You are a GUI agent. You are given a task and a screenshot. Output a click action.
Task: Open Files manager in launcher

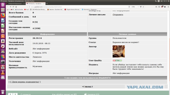(3, 10)
